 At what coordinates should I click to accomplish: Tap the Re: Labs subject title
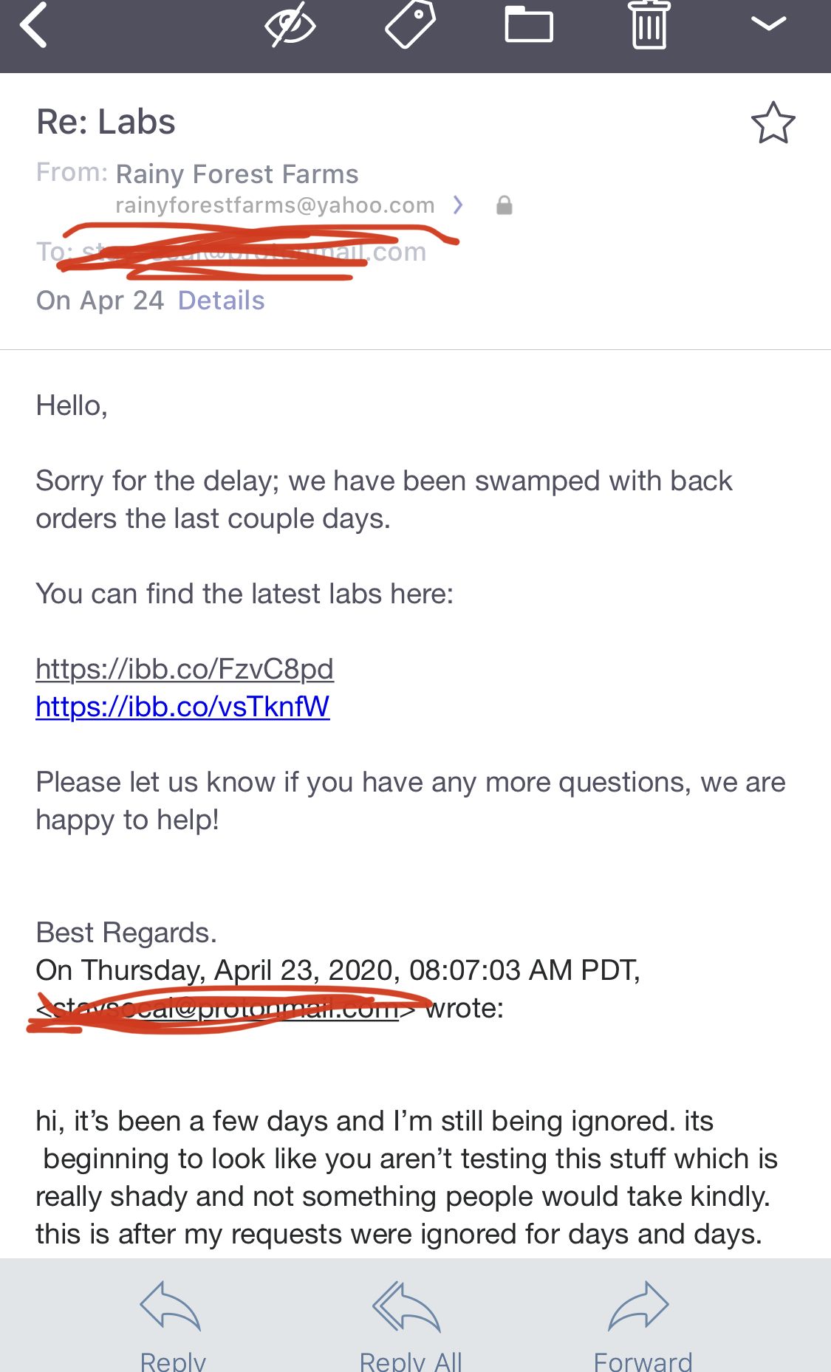[x=106, y=122]
